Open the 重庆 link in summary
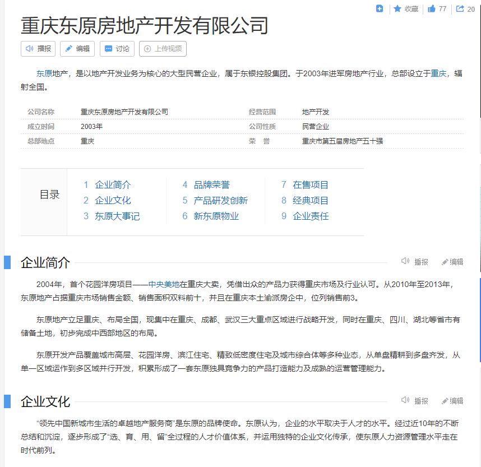This screenshot has height=467, width=481. pyautogui.click(x=438, y=73)
